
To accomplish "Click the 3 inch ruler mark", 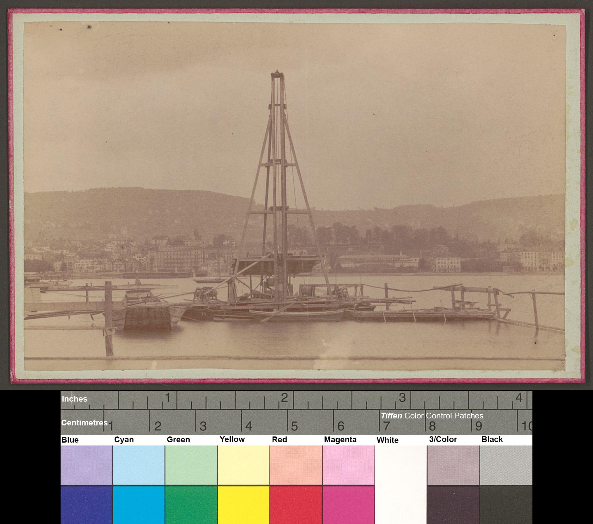I will point(402,398).
